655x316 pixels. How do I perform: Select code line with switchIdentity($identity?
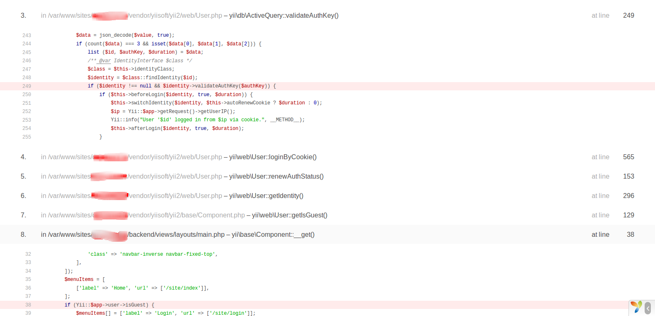216,103
